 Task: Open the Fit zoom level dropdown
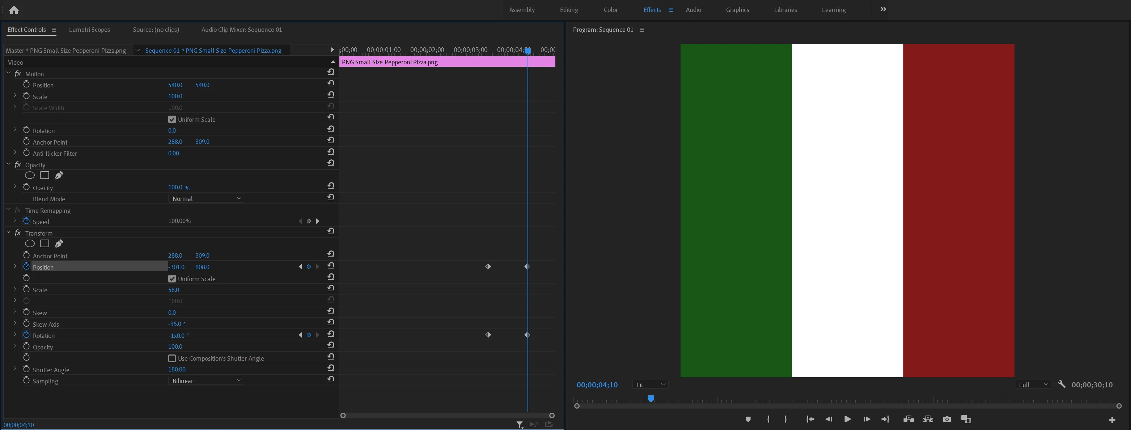(x=650, y=385)
